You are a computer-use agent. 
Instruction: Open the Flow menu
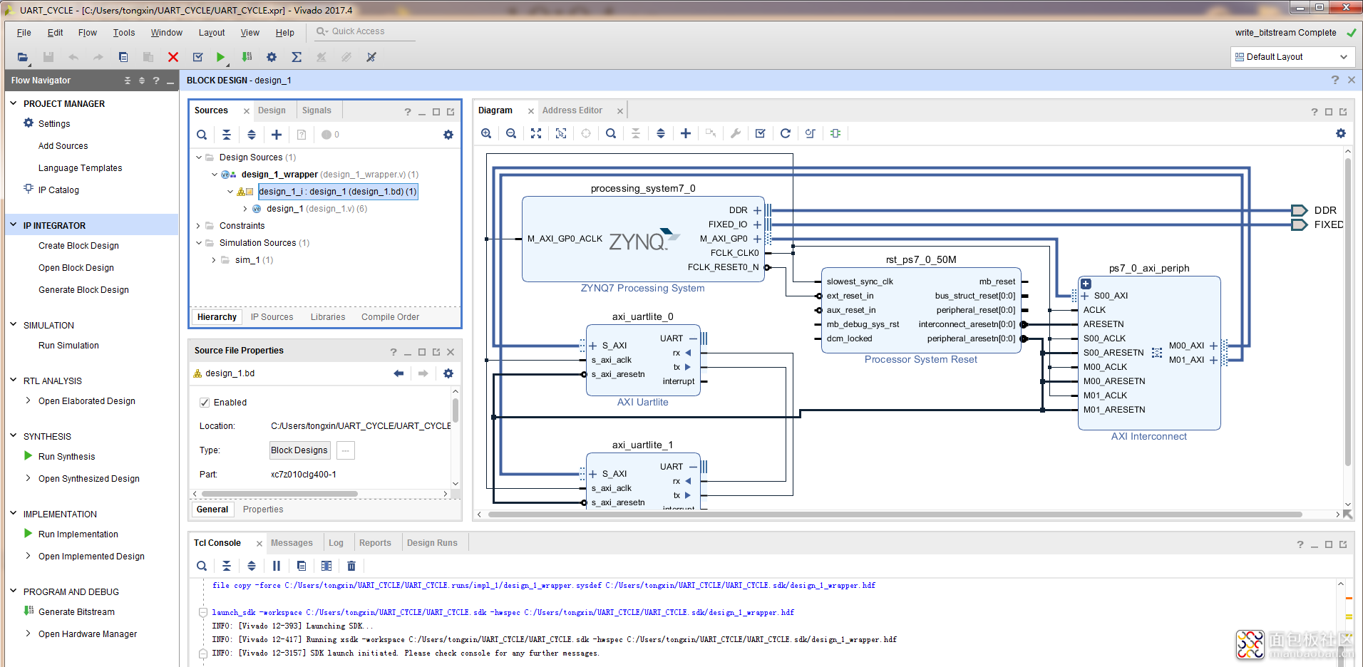pyautogui.click(x=88, y=33)
